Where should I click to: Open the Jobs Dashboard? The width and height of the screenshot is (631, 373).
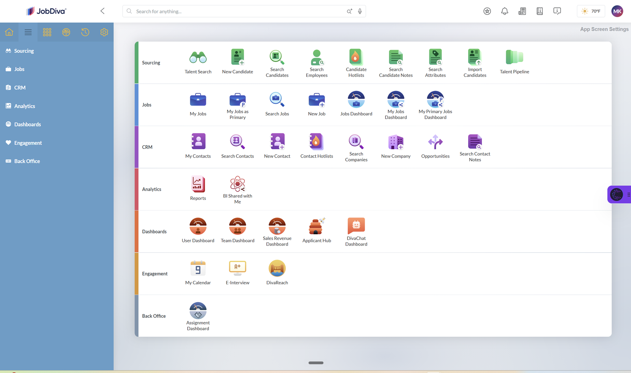[x=356, y=104]
